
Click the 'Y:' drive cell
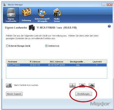(x=97, y=65)
